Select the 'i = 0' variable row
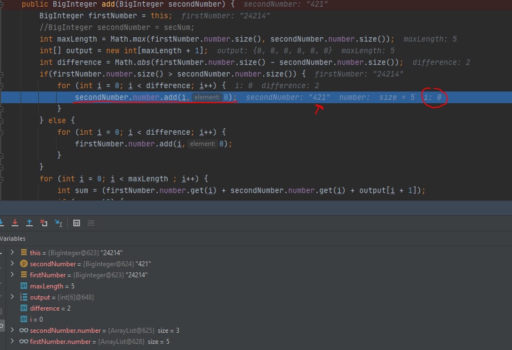The height and width of the screenshot is (350, 512). point(36,319)
